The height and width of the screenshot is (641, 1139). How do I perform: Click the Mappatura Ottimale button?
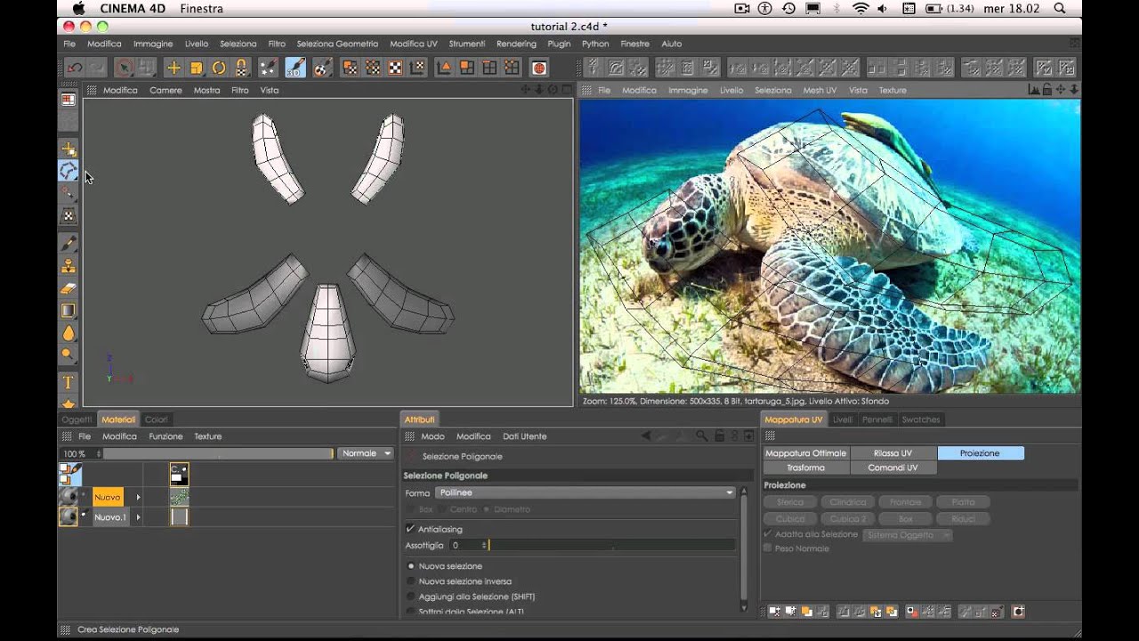[x=806, y=453]
